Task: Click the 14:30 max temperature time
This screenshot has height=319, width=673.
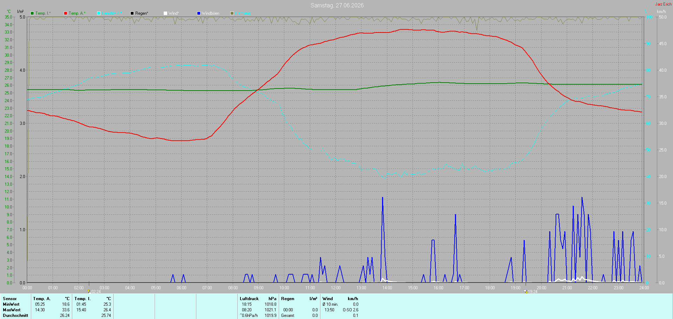Action: coord(40,310)
